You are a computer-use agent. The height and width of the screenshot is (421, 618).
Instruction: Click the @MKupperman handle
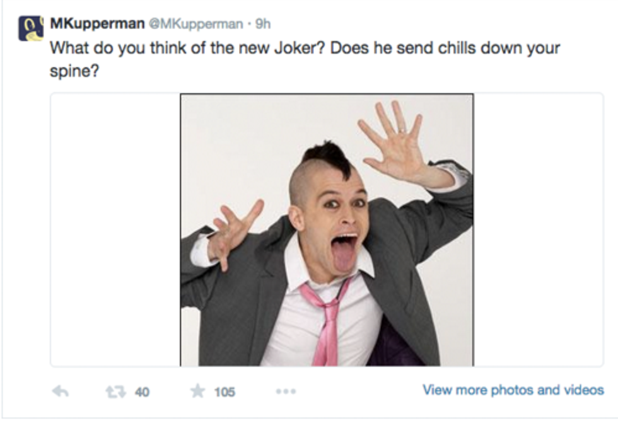[x=195, y=24]
